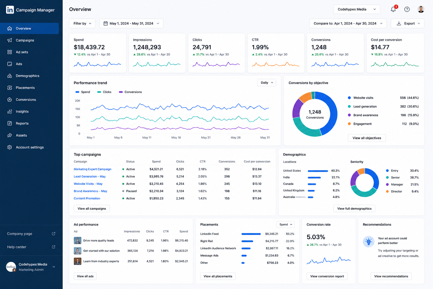Go to Reports in the sidebar
Viewport: 433px width, 289px height.
(x=29, y=123)
